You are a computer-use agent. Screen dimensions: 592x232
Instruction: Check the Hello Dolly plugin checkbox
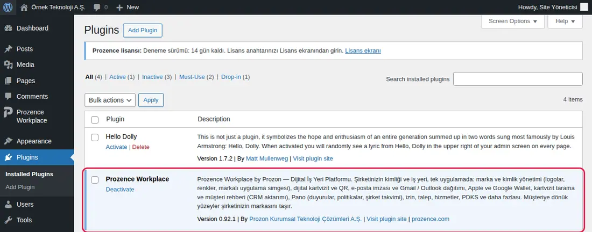tap(95, 137)
